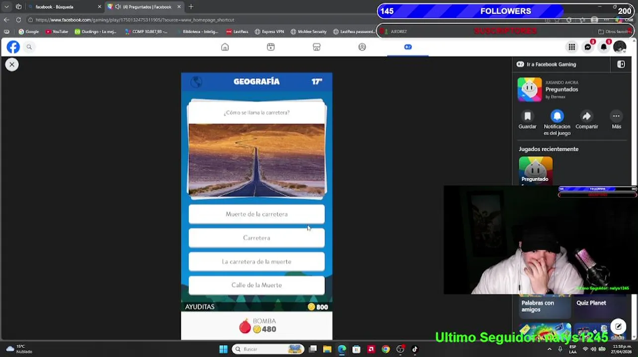Screen dimensions: 638x357
Task: Save the game with Guardar icon
Action: point(527,116)
